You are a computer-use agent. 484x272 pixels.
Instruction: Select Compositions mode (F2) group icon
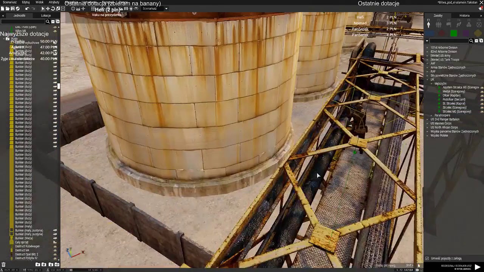[x=439, y=24]
